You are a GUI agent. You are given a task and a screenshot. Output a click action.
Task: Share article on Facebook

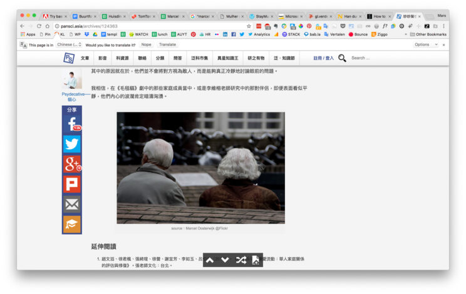pos(71,124)
